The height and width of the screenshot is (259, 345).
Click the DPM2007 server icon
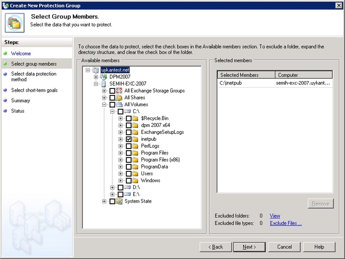pyautogui.click(x=104, y=77)
